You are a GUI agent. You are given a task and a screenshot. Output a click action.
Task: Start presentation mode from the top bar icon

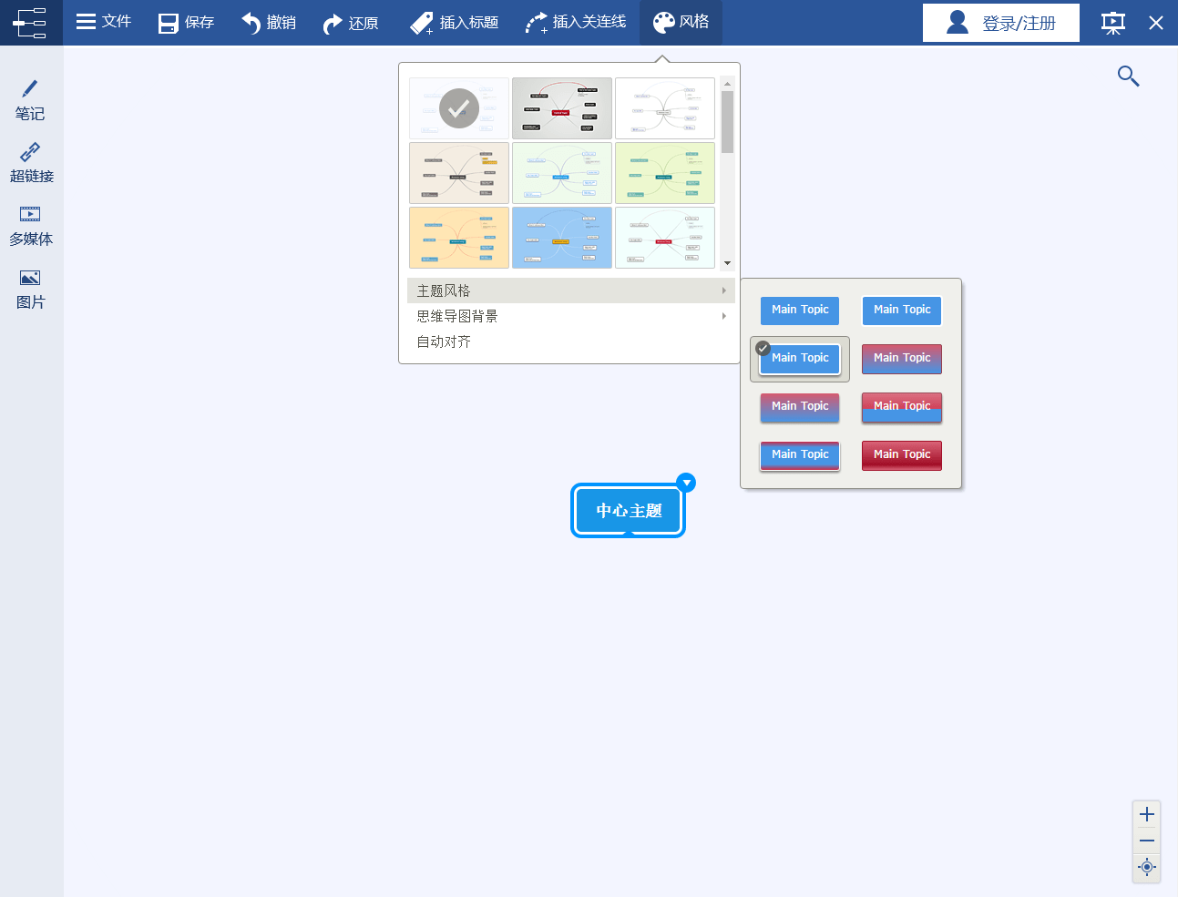coord(1113,23)
